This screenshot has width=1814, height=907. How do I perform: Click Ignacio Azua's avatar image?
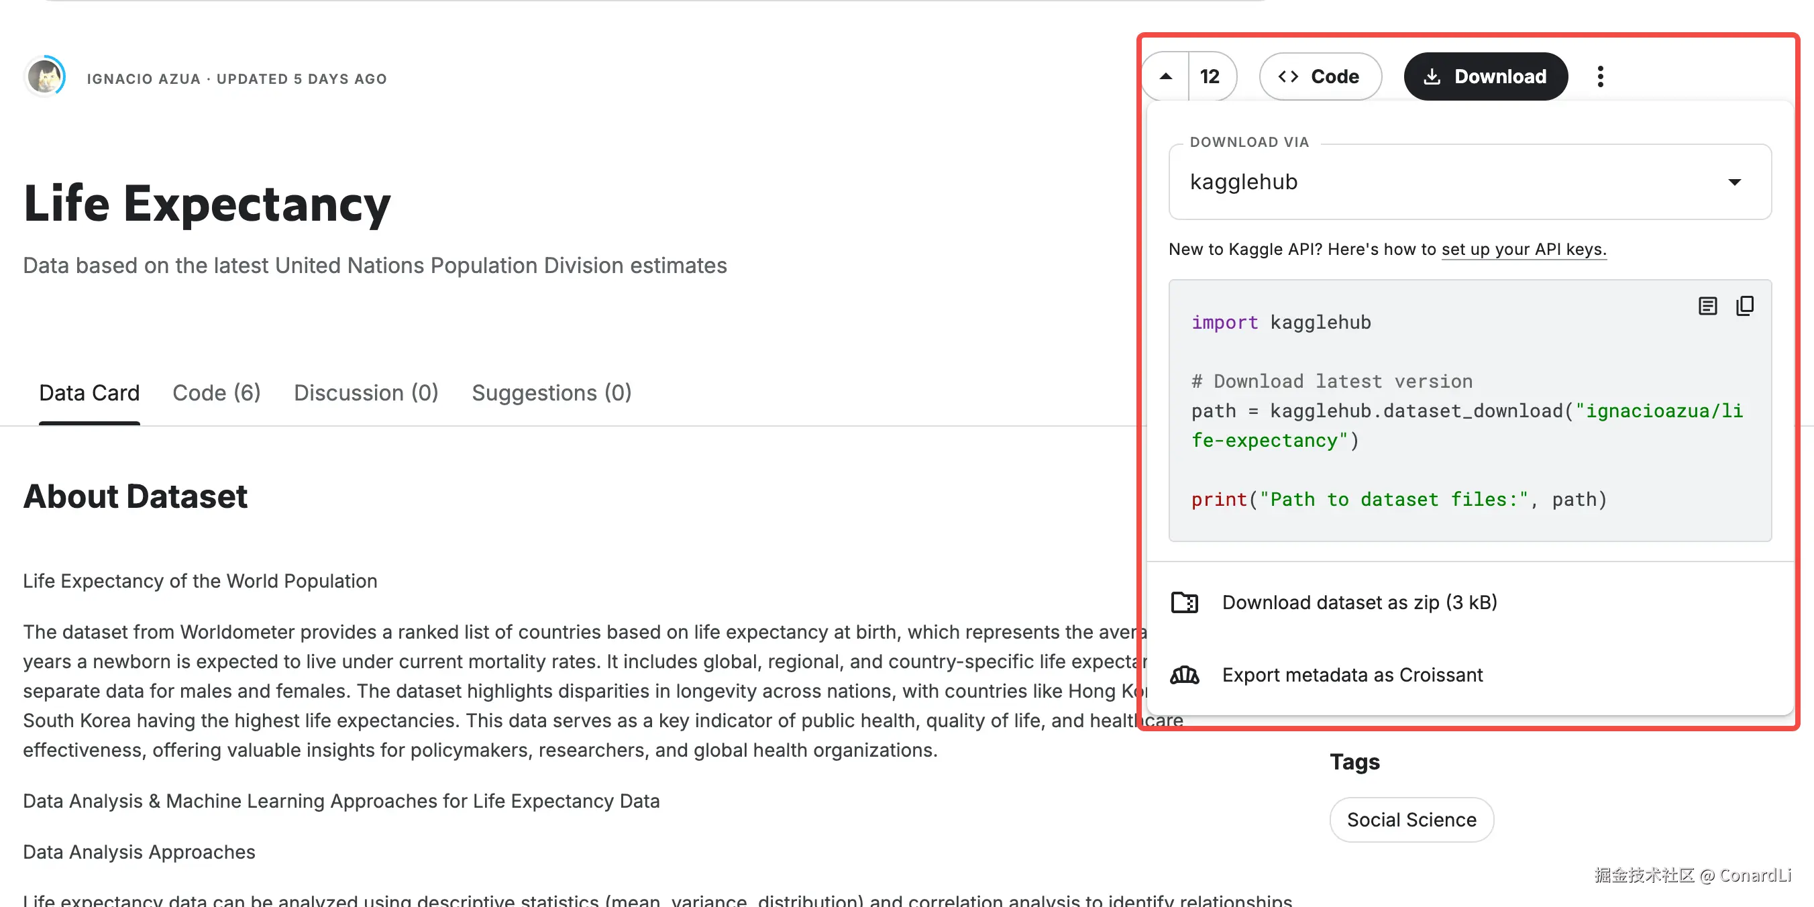(45, 76)
